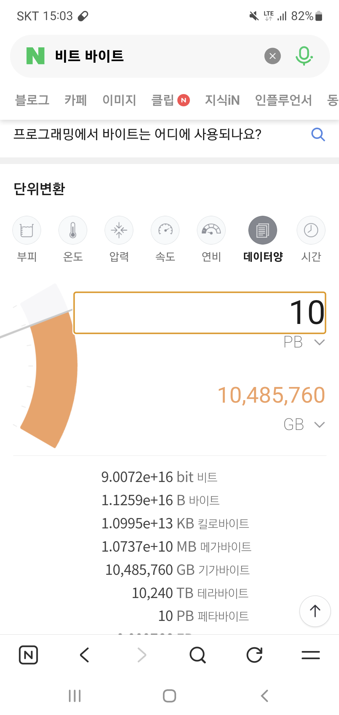Screen dimensions: 339x715
Task: Open the Naver home N icon in bottom bar
Action: point(29,655)
